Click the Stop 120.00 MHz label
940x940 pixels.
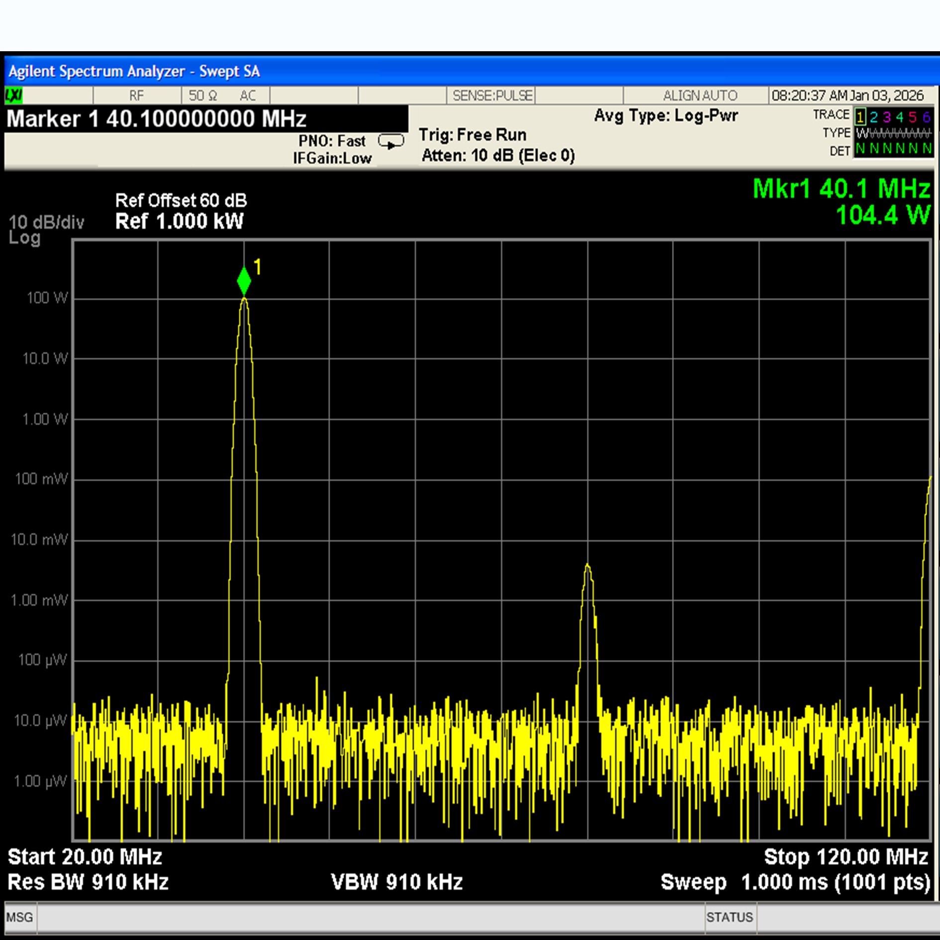tap(846, 857)
